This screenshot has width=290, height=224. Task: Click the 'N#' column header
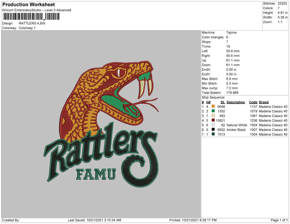tap(208, 102)
